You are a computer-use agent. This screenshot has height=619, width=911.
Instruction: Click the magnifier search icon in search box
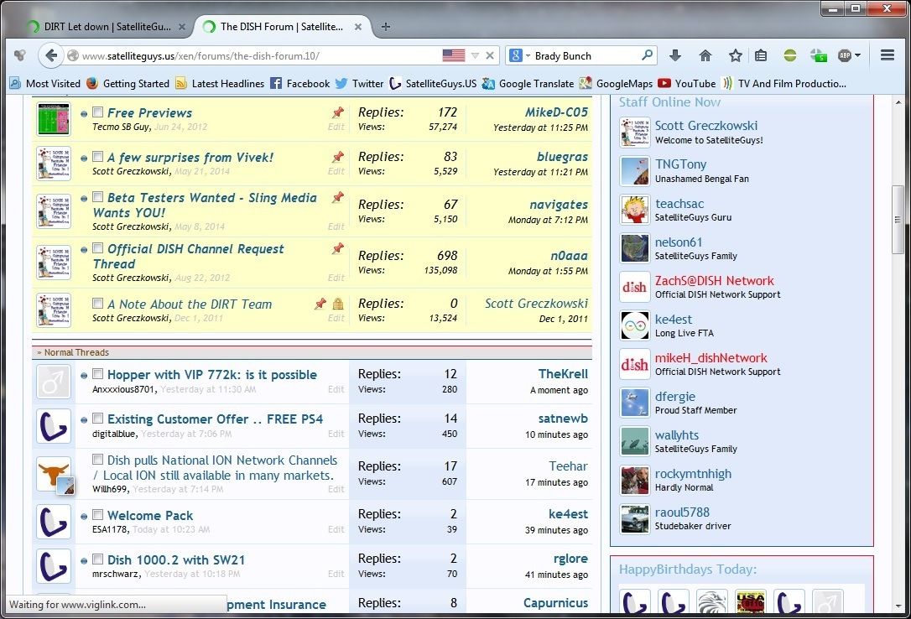tap(647, 55)
